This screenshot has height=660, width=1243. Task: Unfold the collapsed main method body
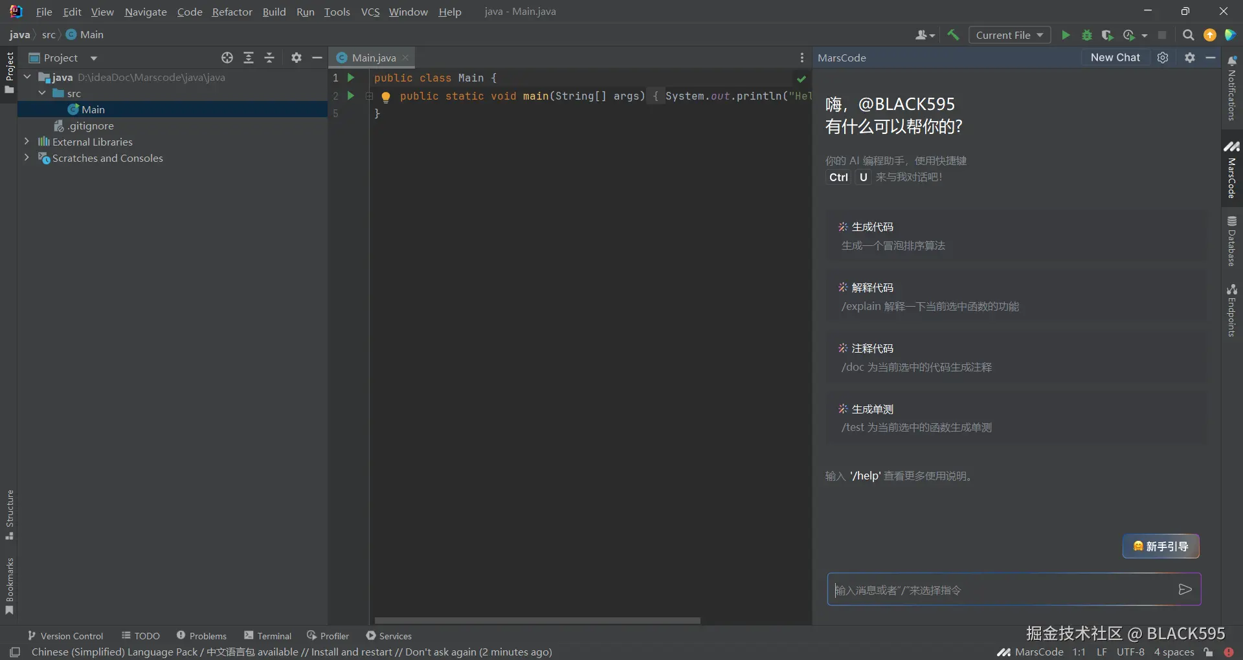click(369, 96)
